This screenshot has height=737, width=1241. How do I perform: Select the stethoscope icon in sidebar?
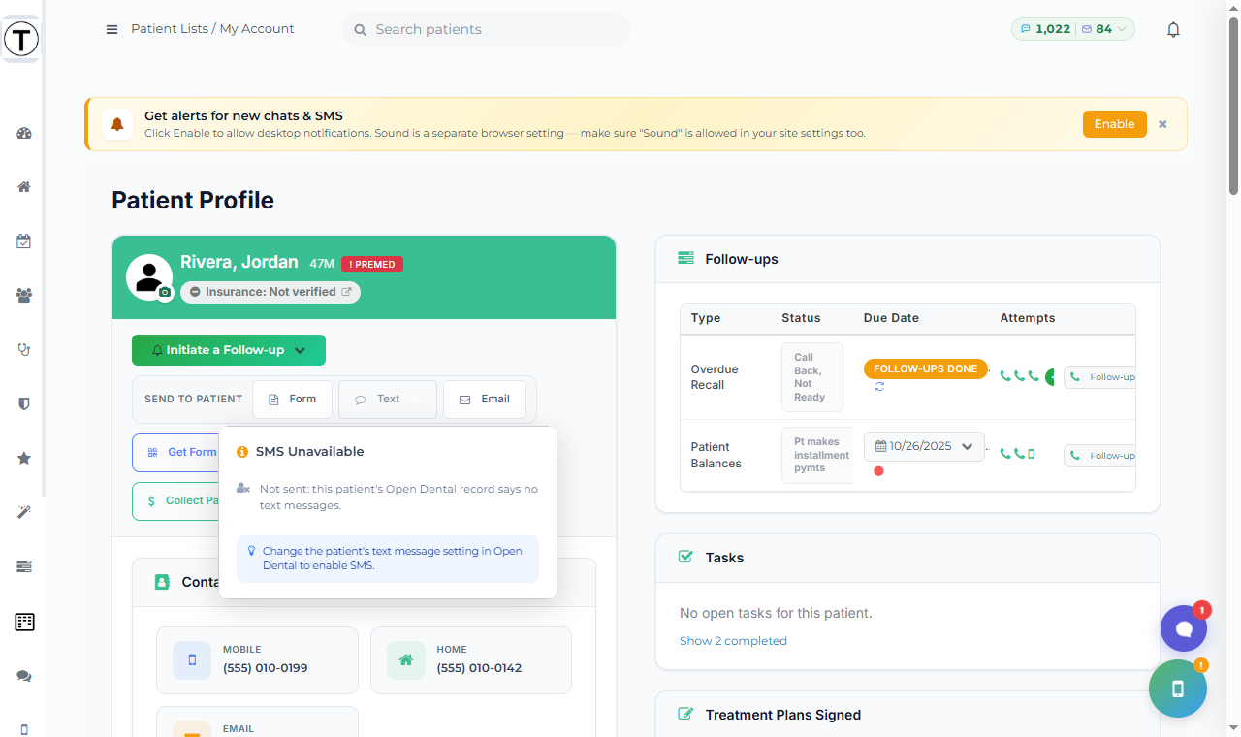click(24, 350)
